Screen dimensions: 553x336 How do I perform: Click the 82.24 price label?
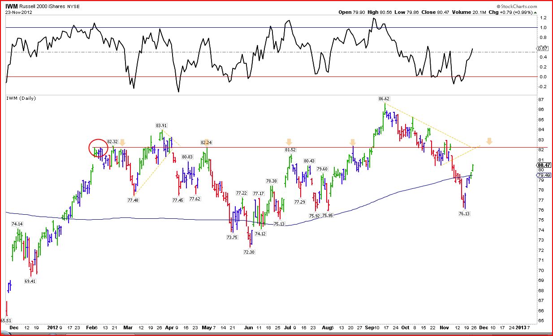coord(206,142)
